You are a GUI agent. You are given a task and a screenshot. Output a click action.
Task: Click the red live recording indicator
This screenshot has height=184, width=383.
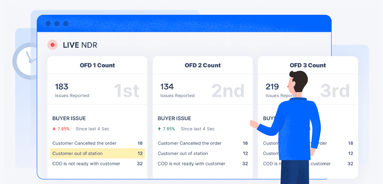52,45
